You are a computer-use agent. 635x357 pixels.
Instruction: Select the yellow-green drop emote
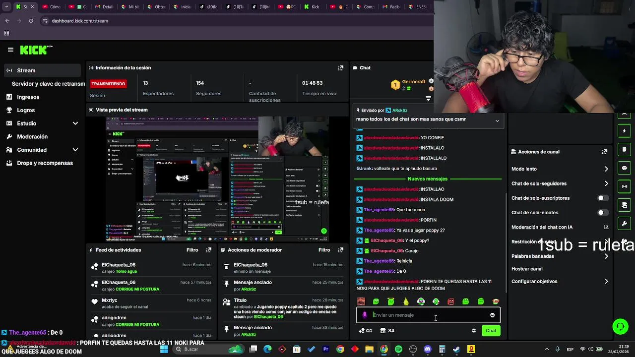[406, 301]
